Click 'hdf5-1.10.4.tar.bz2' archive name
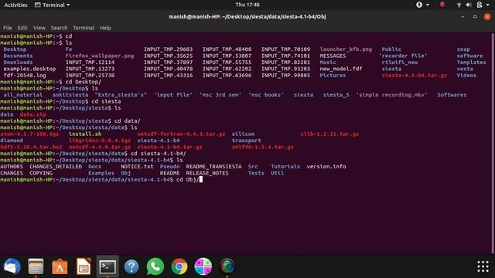495x278 pixels. coord(31,147)
